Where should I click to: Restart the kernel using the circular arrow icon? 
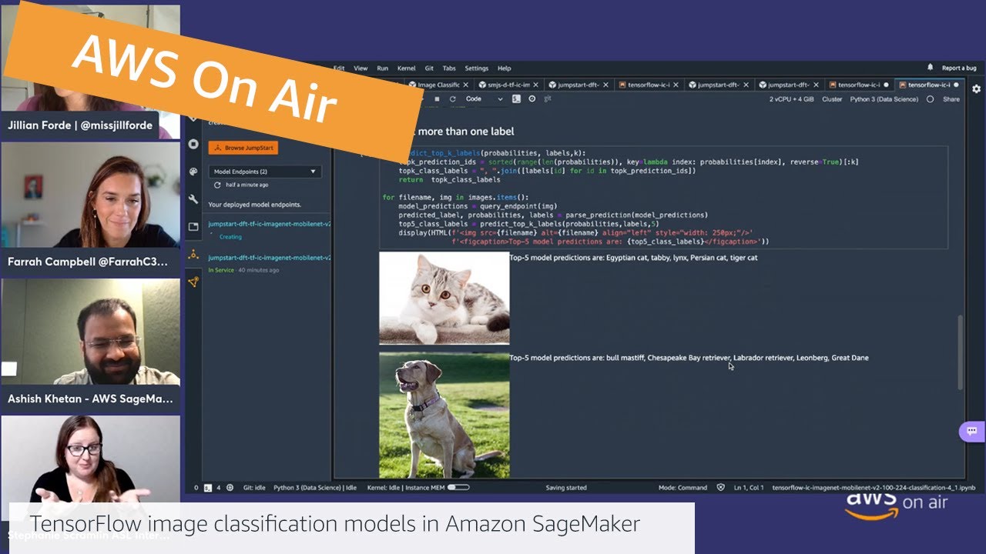(452, 99)
